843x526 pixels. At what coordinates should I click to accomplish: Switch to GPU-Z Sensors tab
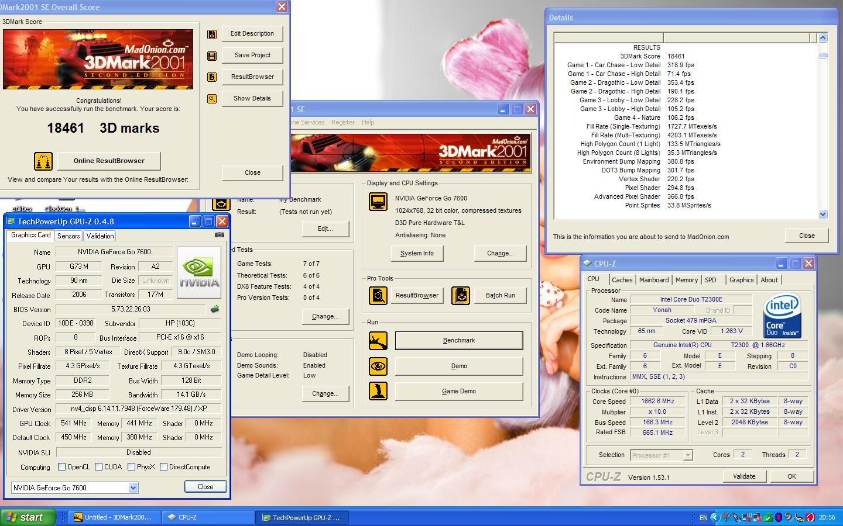tap(68, 236)
